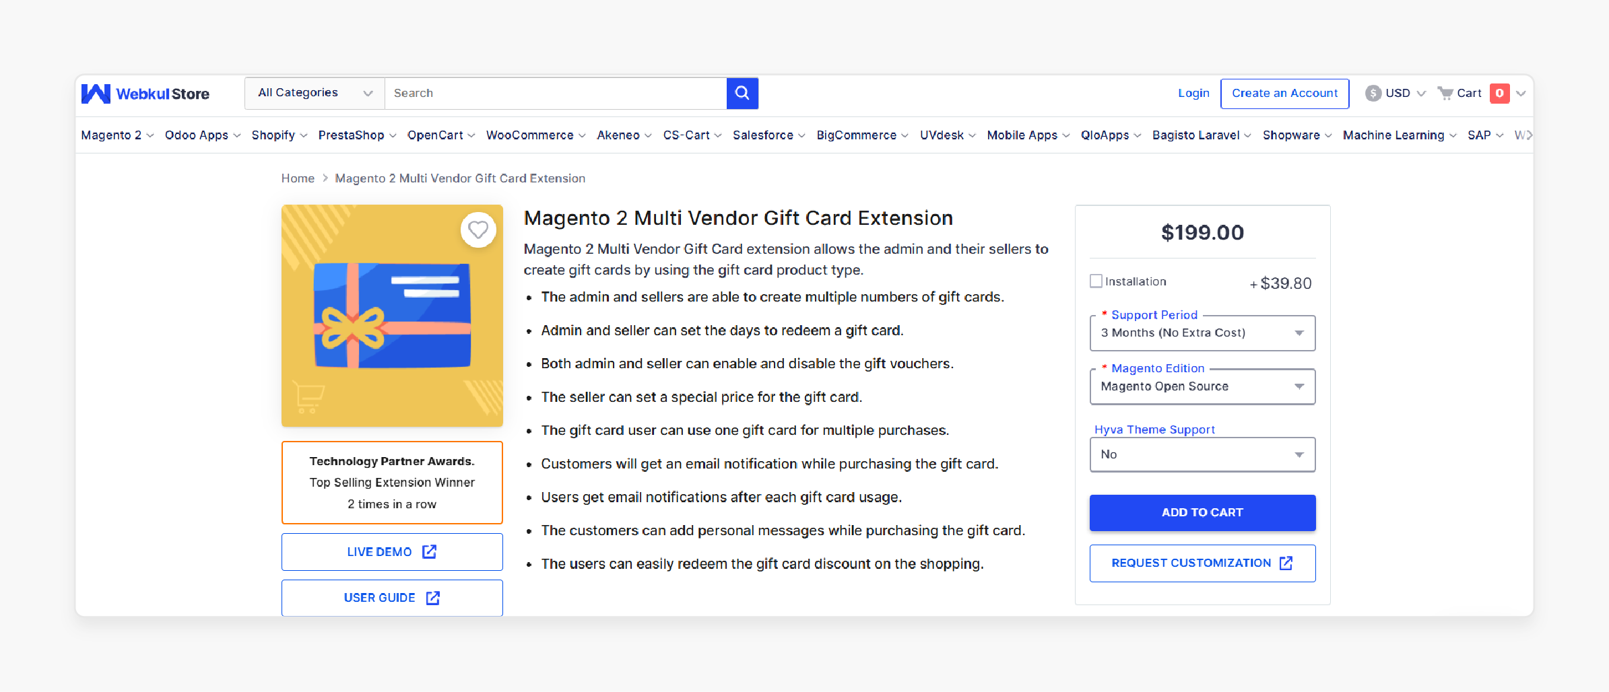Open the Akeneo menu
The image size is (1609, 692).
624,135
